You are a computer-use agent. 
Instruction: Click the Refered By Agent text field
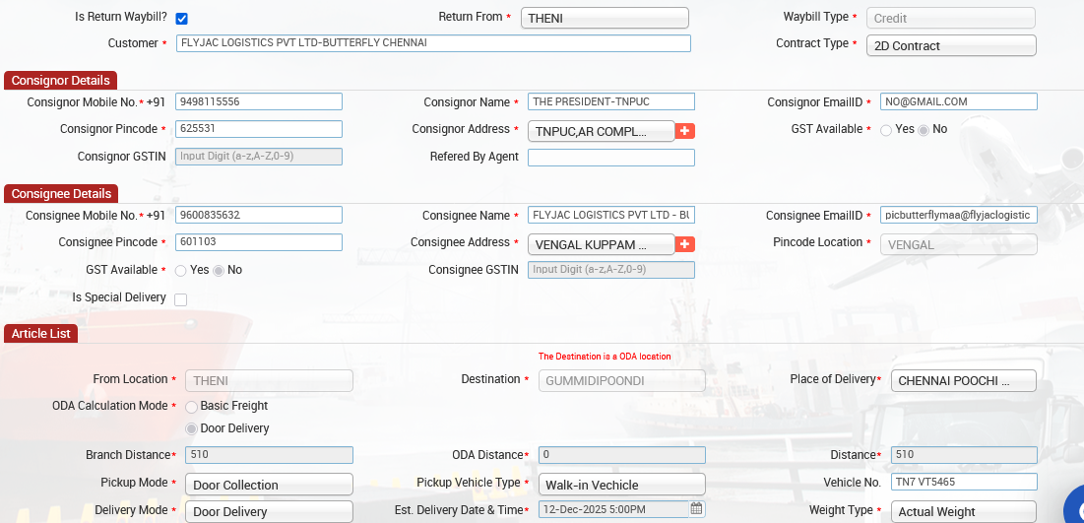point(610,158)
